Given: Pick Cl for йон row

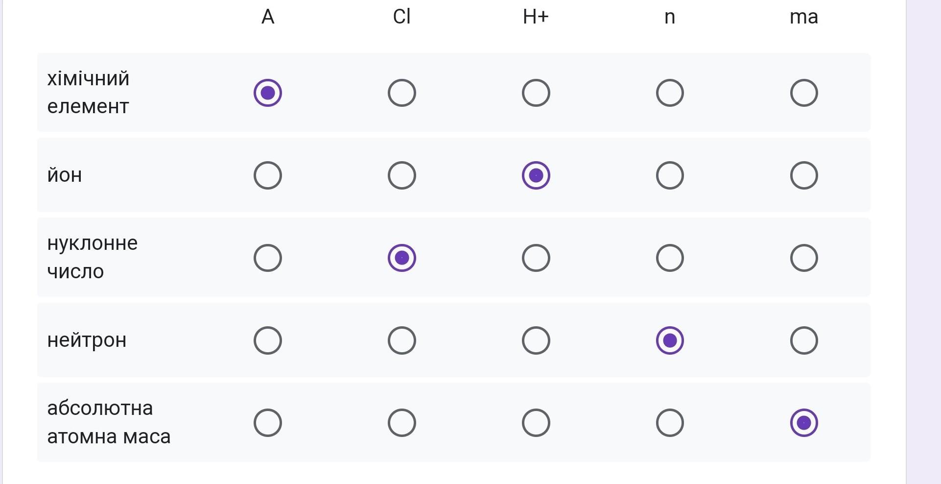Looking at the screenshot, I should tap(401, 175).
